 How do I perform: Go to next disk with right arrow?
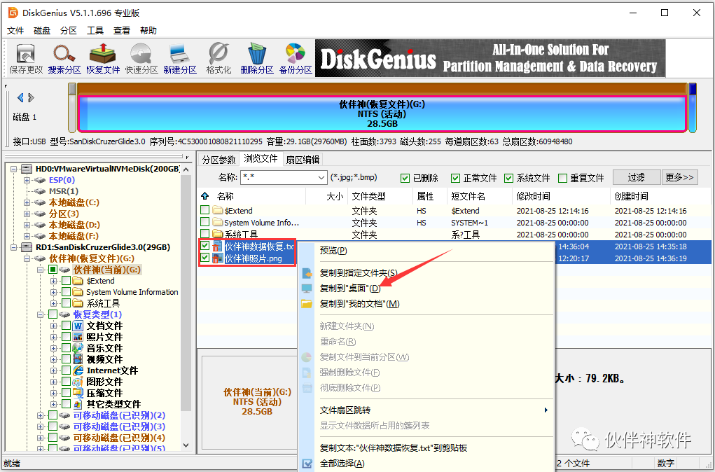[x=31, y=97]
